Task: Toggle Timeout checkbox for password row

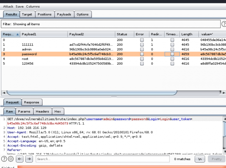Action: [x=172, y=54]
